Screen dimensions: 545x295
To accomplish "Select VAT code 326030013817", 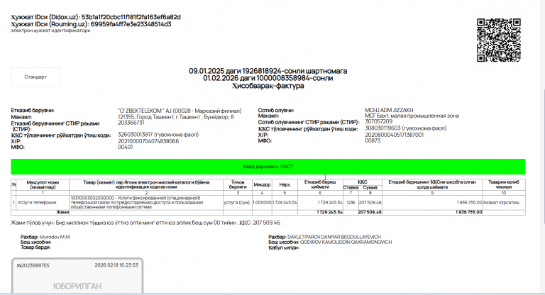I will 158,135.
